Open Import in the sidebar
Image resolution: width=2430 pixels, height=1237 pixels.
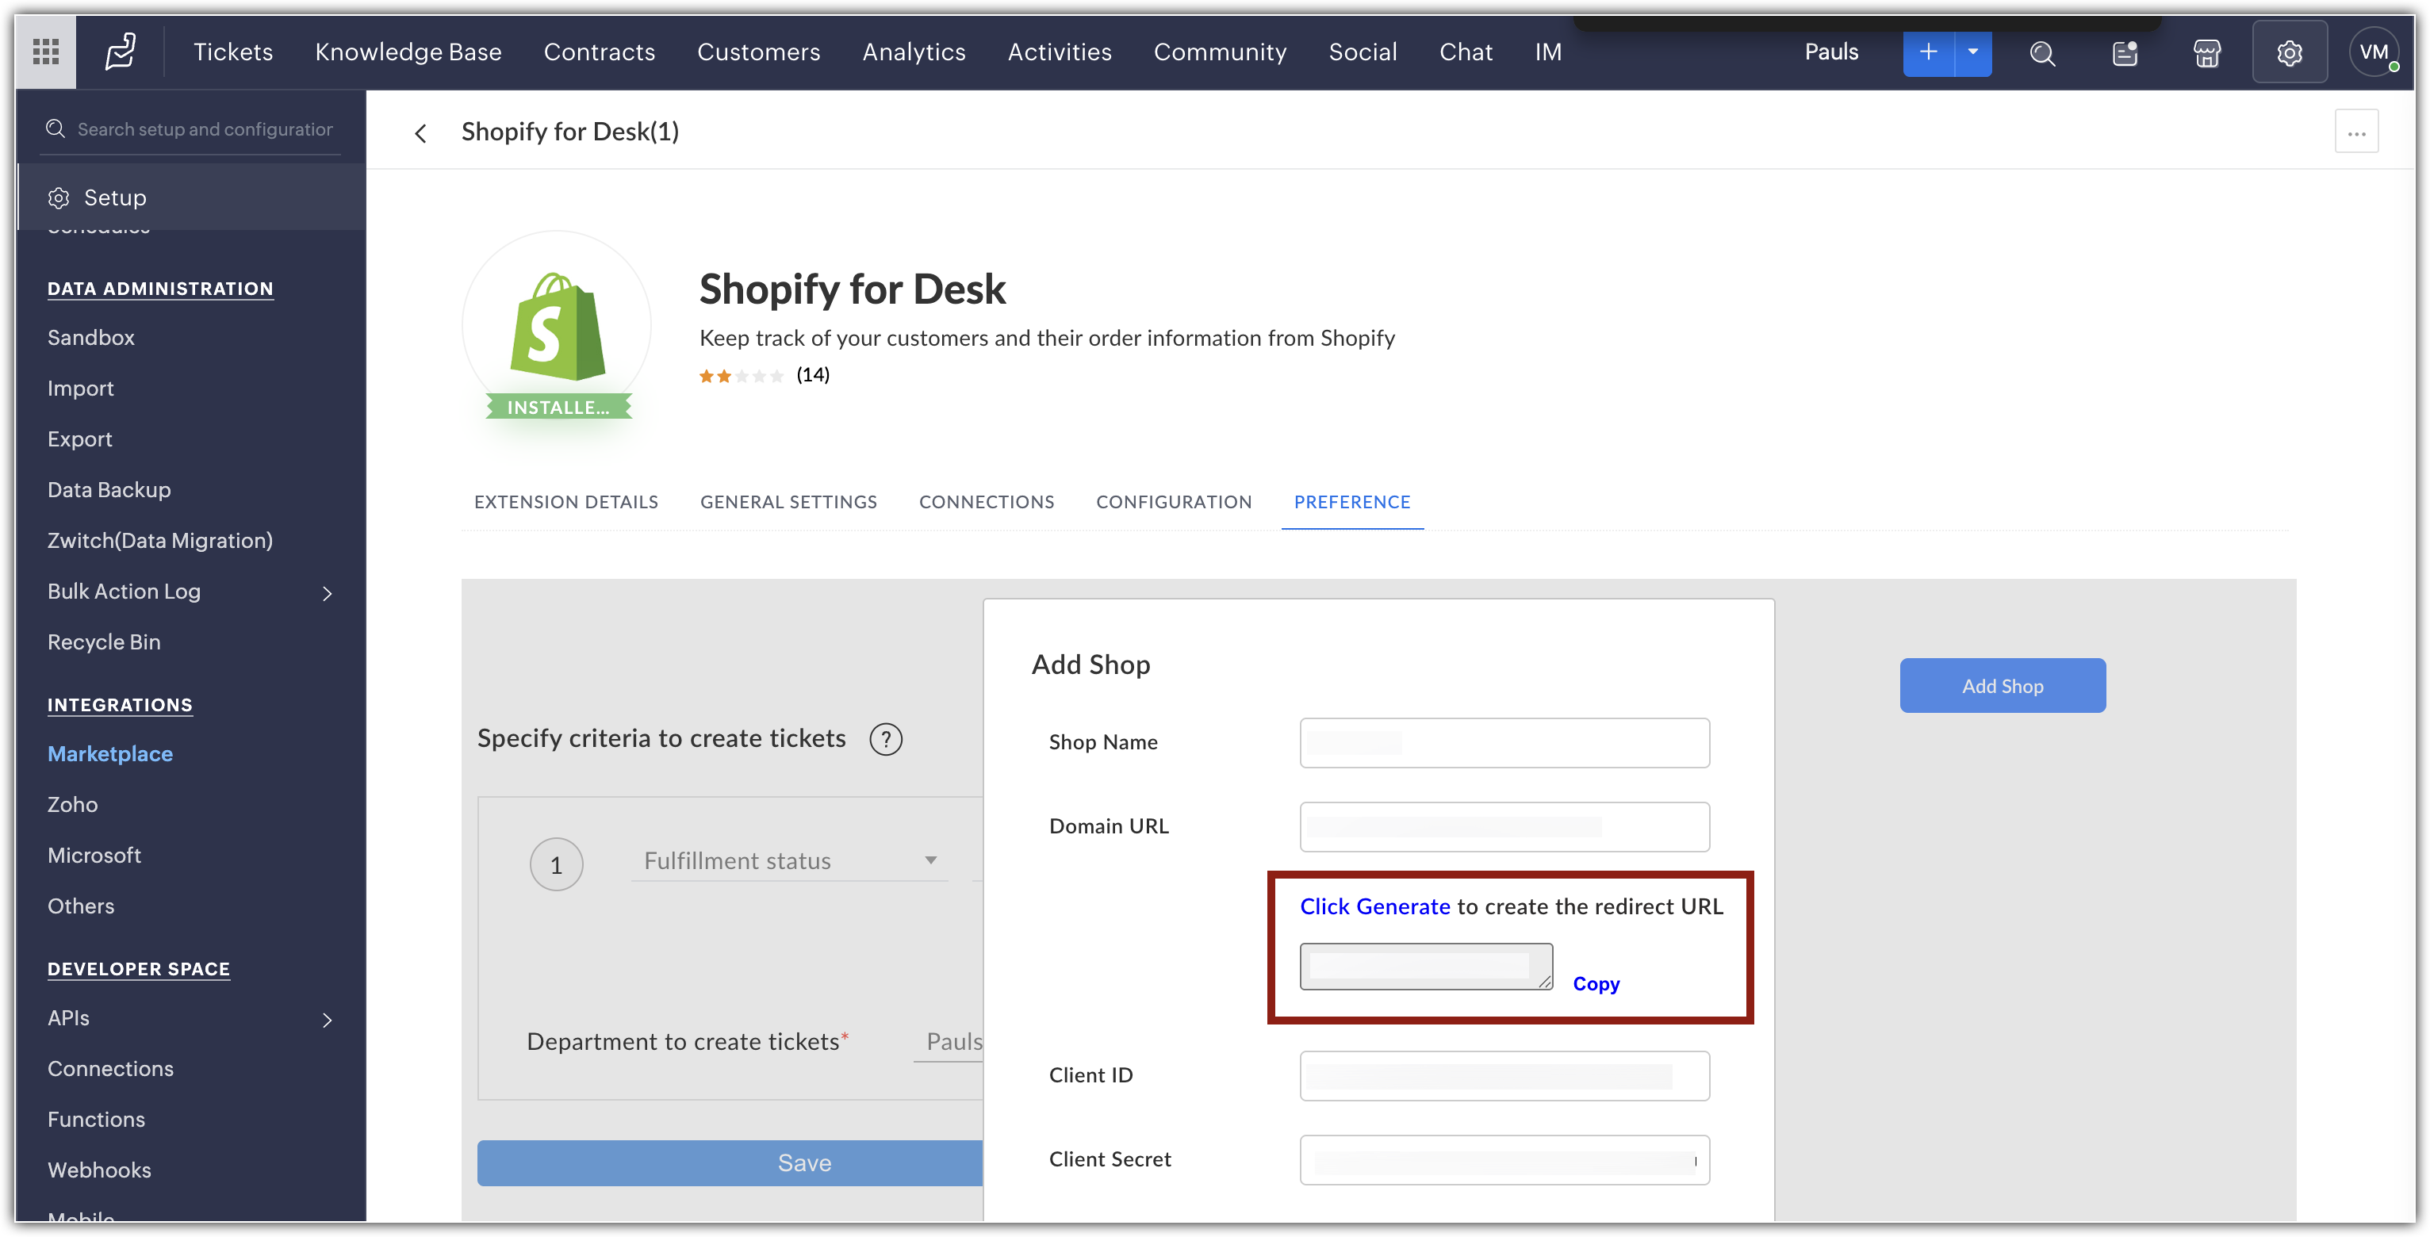[x=80, y=389]
